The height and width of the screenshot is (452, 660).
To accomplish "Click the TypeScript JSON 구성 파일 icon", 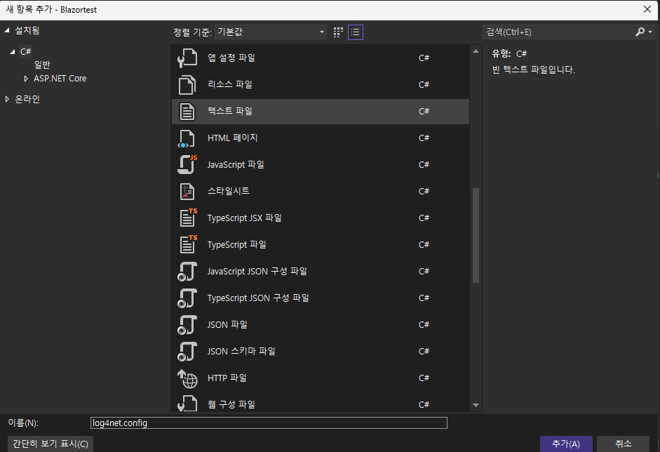I will [x=187, y=298].
